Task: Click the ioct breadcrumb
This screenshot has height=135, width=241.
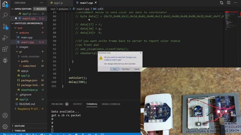Action: pos(53,9)
